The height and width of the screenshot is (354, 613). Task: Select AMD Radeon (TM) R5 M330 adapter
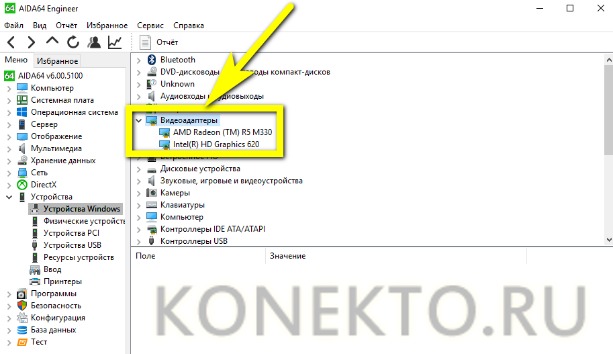pos(222,132)
